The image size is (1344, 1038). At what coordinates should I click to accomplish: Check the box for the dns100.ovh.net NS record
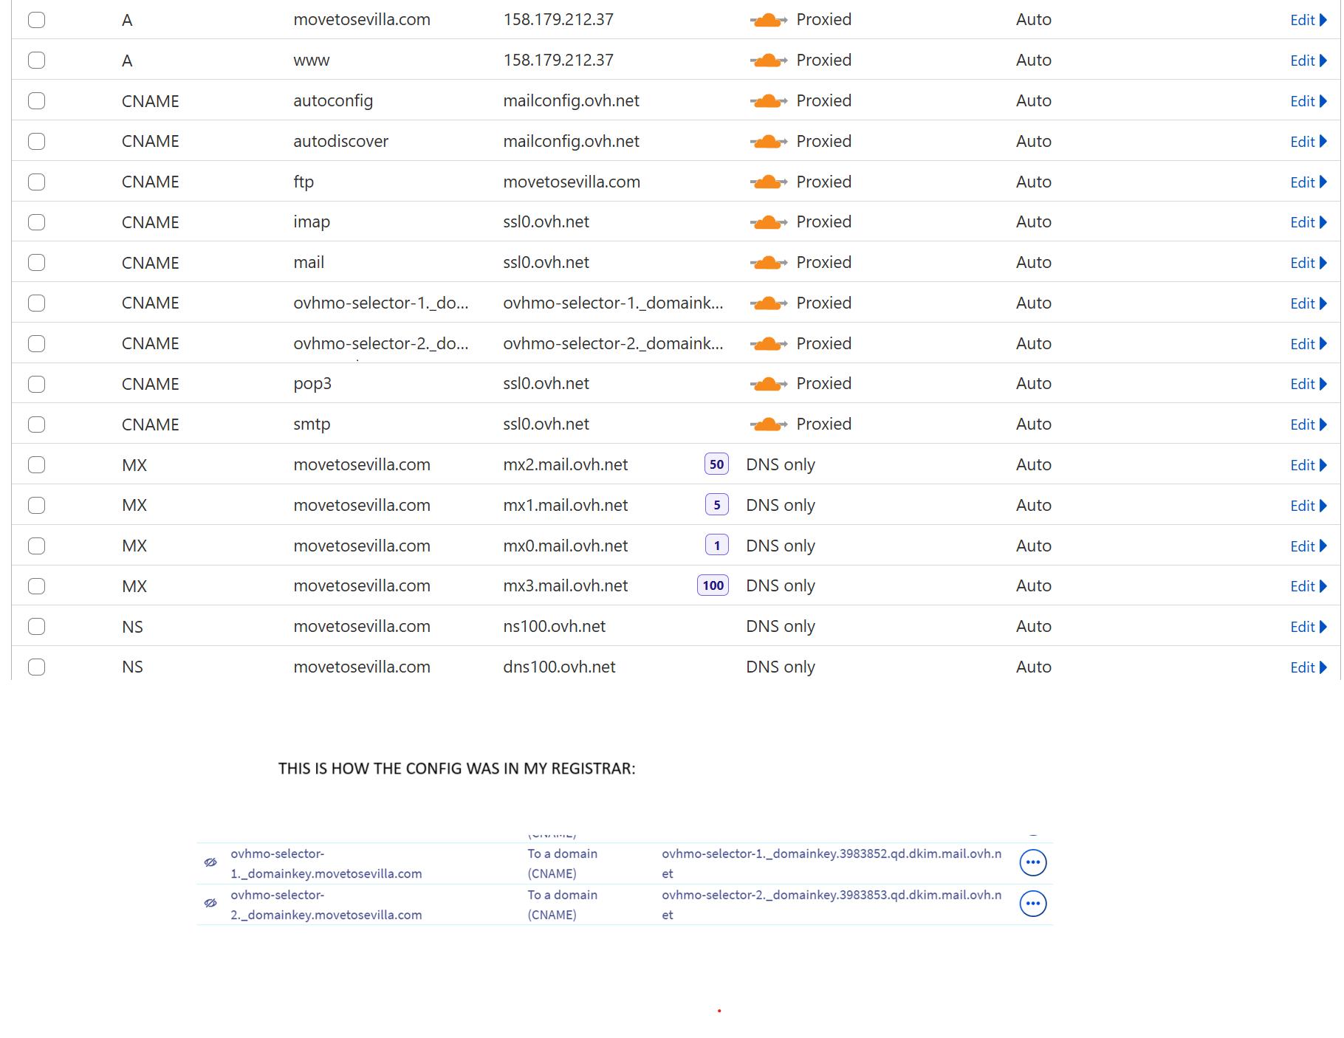click(36, 667)
